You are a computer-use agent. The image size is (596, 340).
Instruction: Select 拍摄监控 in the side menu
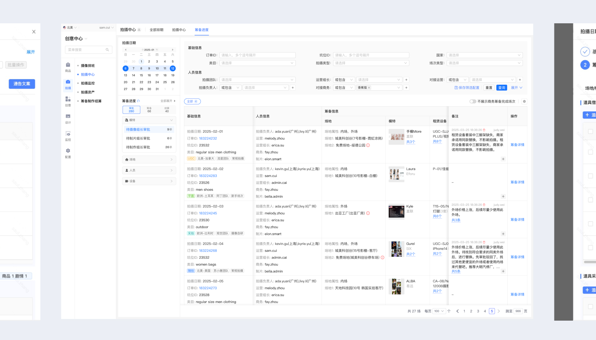point(88,83)
